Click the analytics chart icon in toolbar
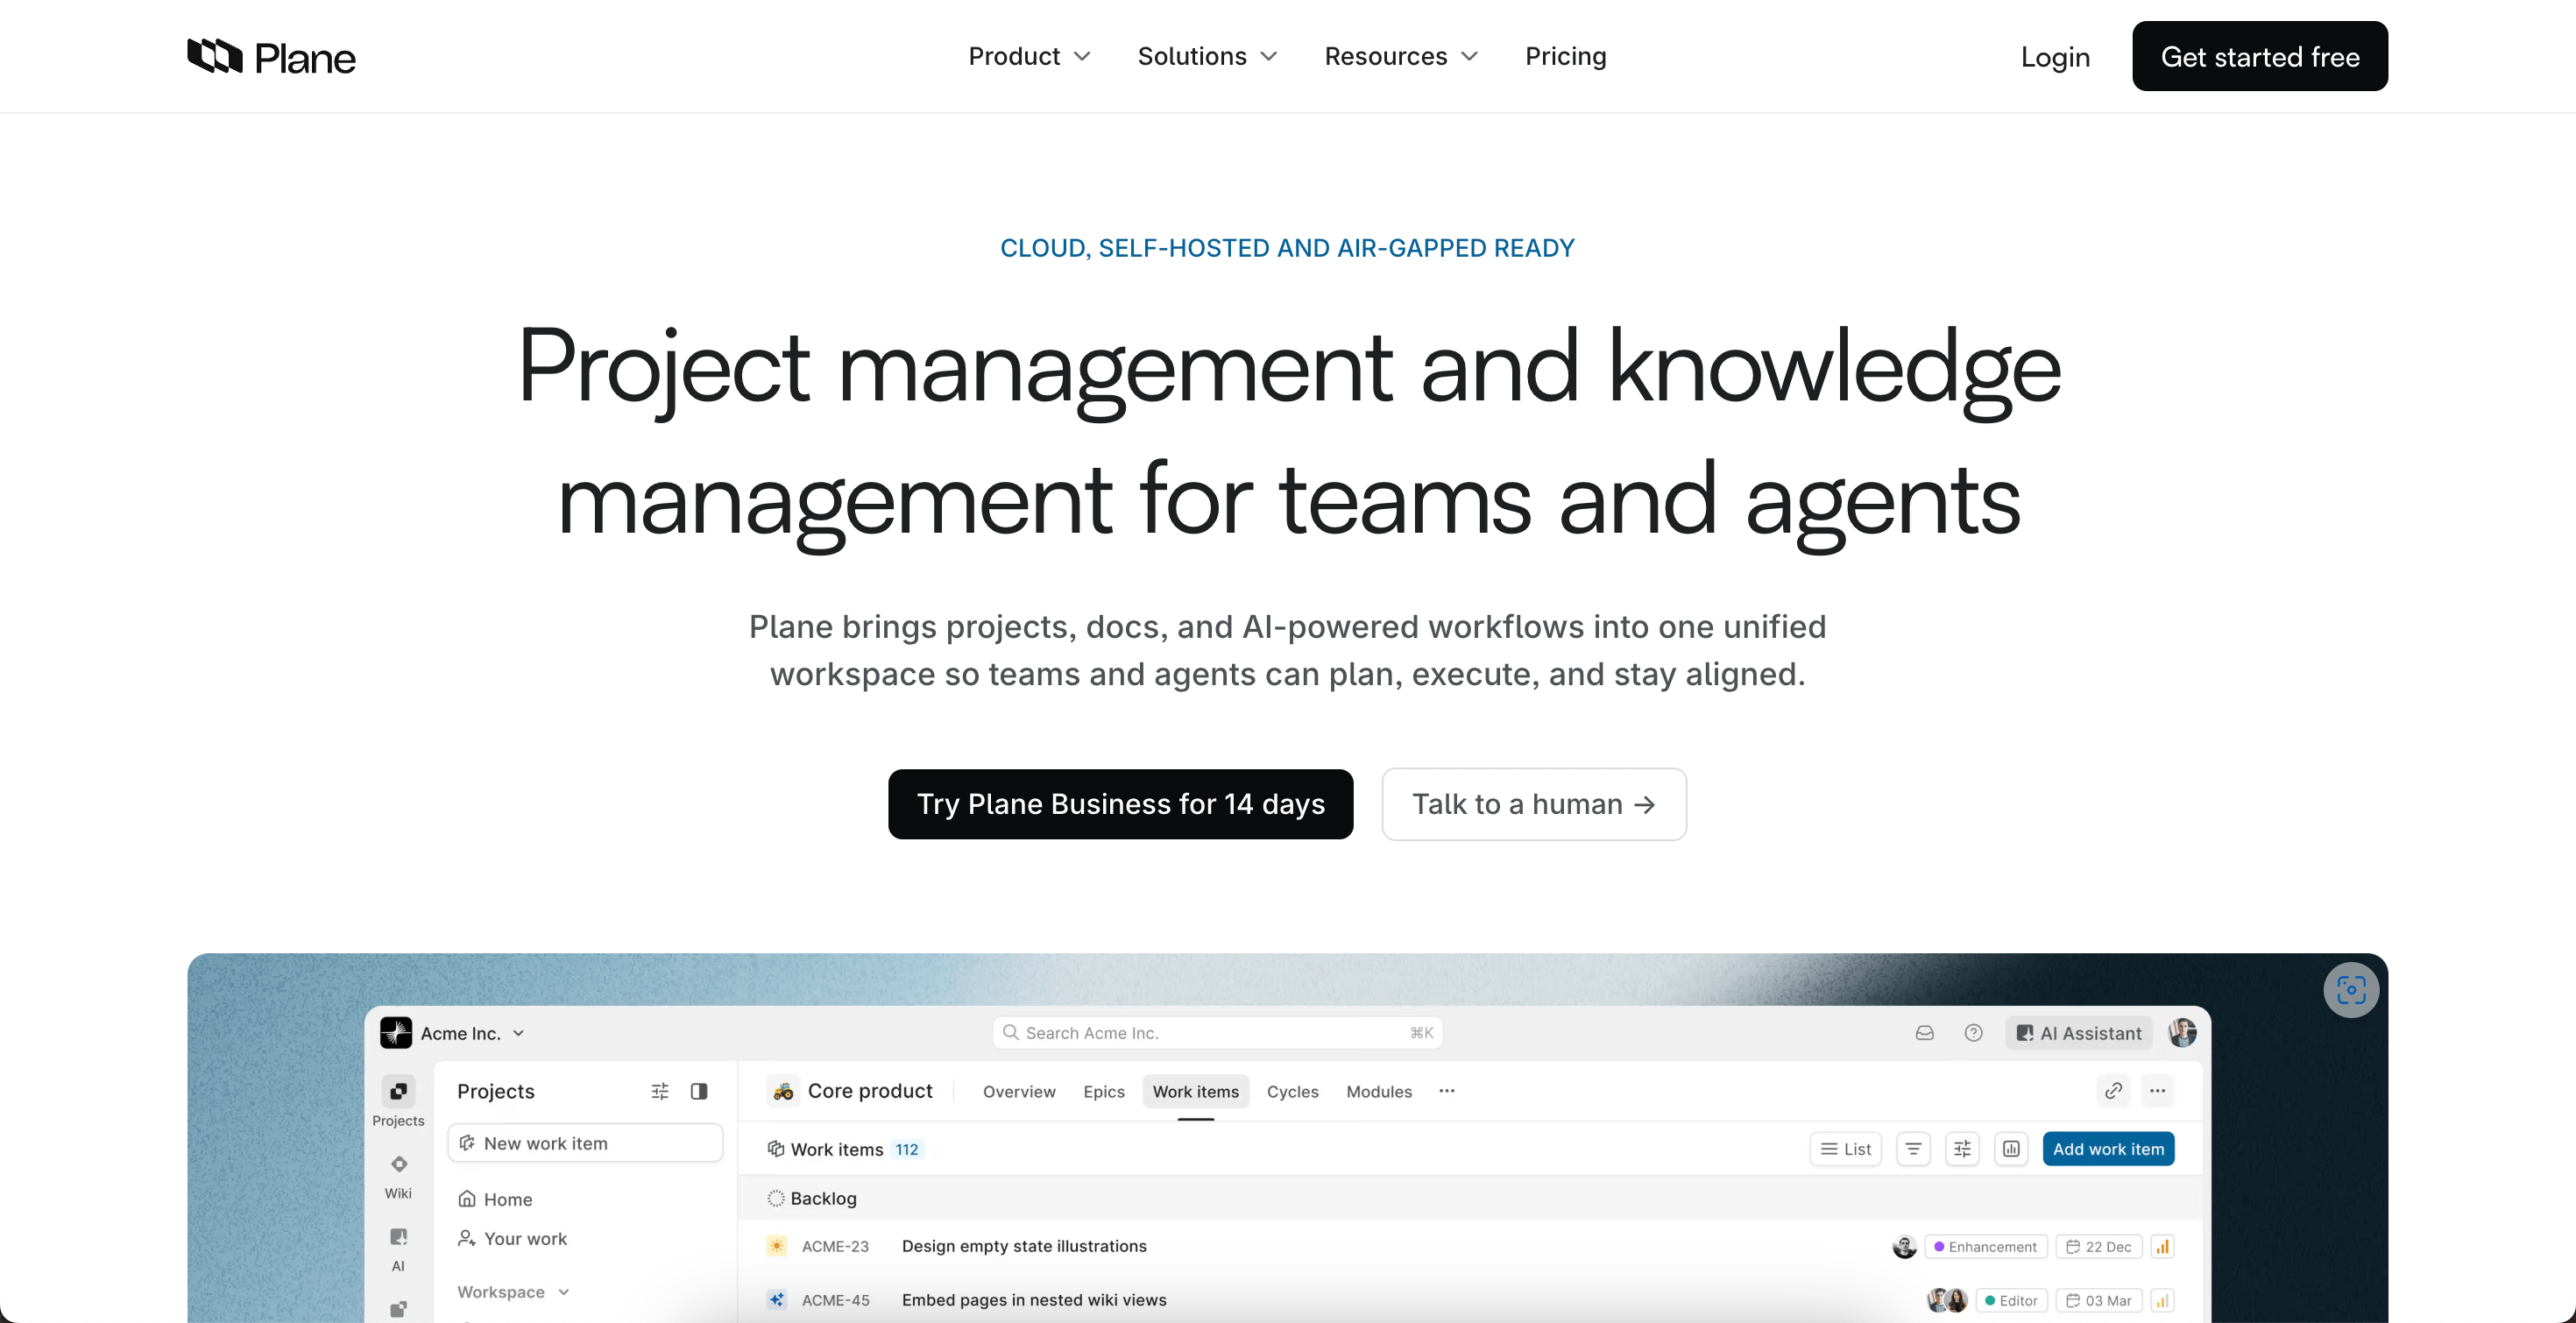2576x1323 pixels. (2011, 1149)
